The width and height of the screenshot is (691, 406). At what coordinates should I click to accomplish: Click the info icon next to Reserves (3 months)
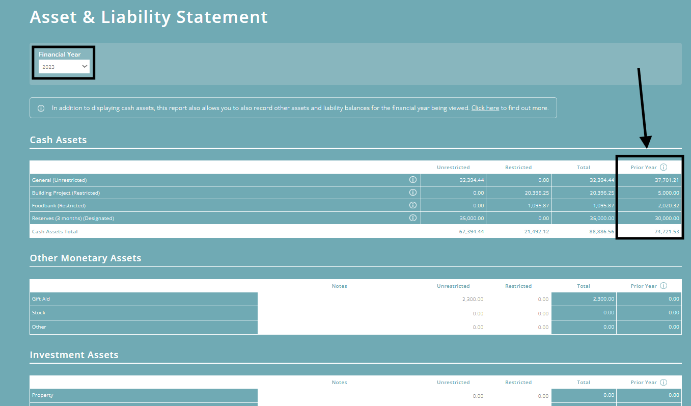[x=412, y=218]
